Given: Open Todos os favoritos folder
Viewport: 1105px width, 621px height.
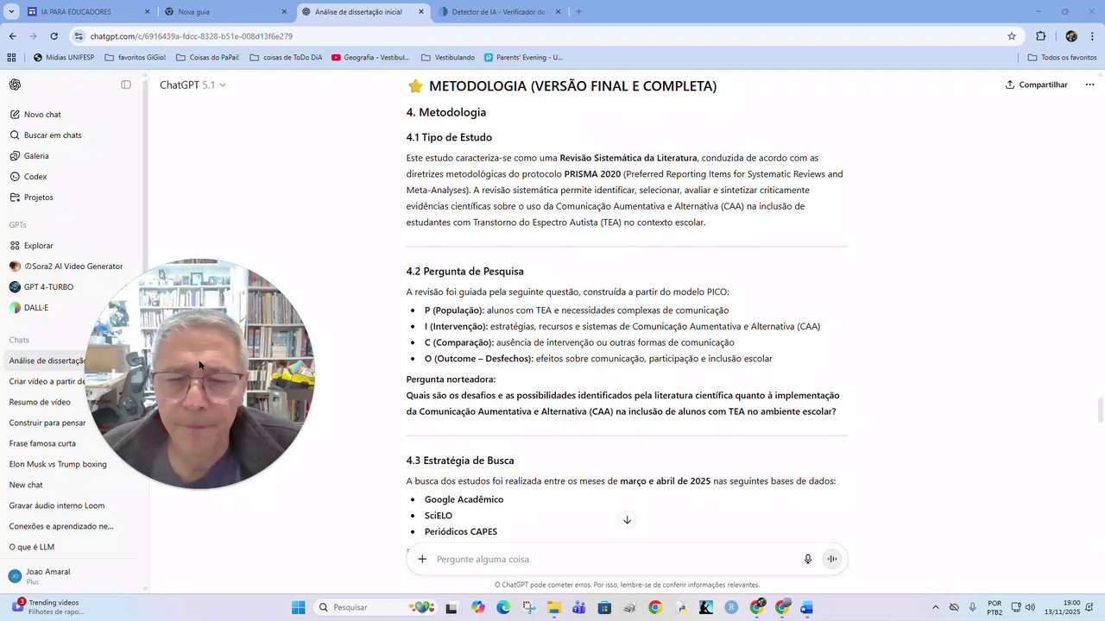Looking at the screenshot, I should click(1063, 58).
